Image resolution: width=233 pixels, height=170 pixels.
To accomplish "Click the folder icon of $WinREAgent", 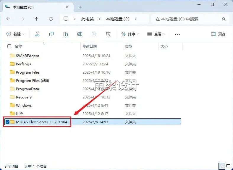I will [12, 56].
